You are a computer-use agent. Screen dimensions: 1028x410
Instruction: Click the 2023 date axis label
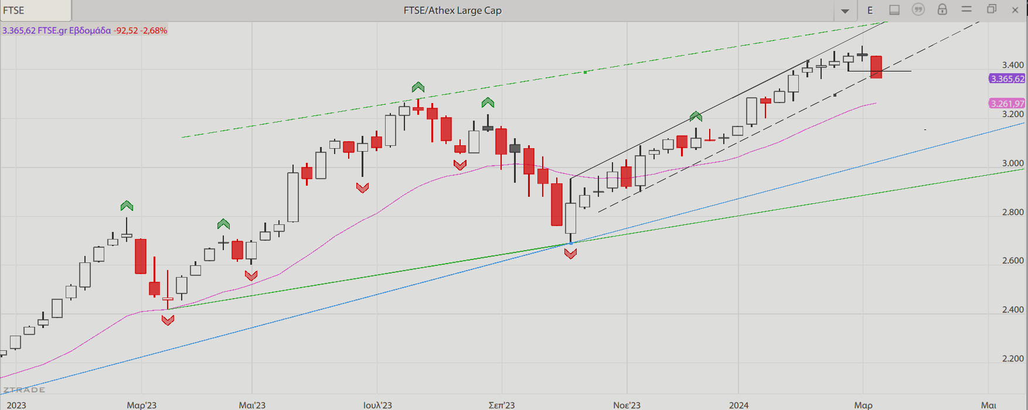[16, 405]
